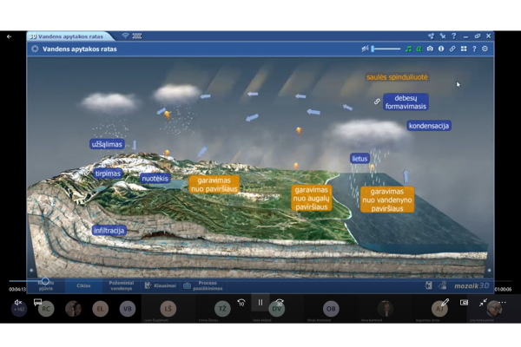The height and width of the screenshot is (347, 521).
Task: Open the settings gear at toolbar right
Action: 485,49
